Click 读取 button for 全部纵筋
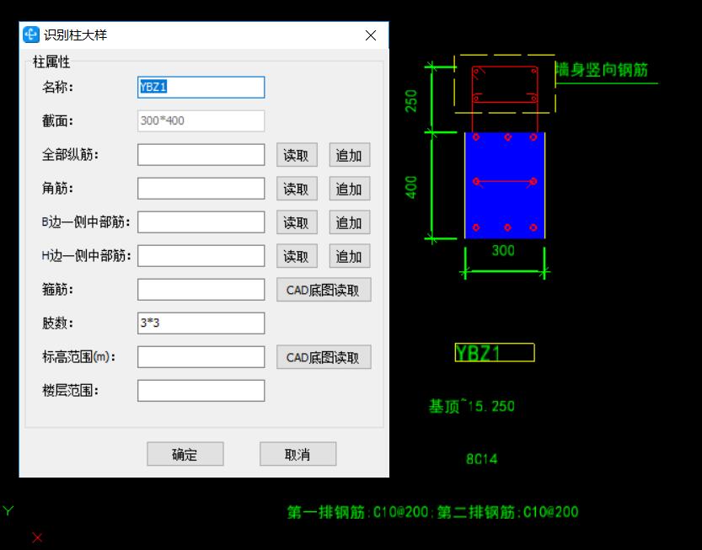 tap(297, 155)
